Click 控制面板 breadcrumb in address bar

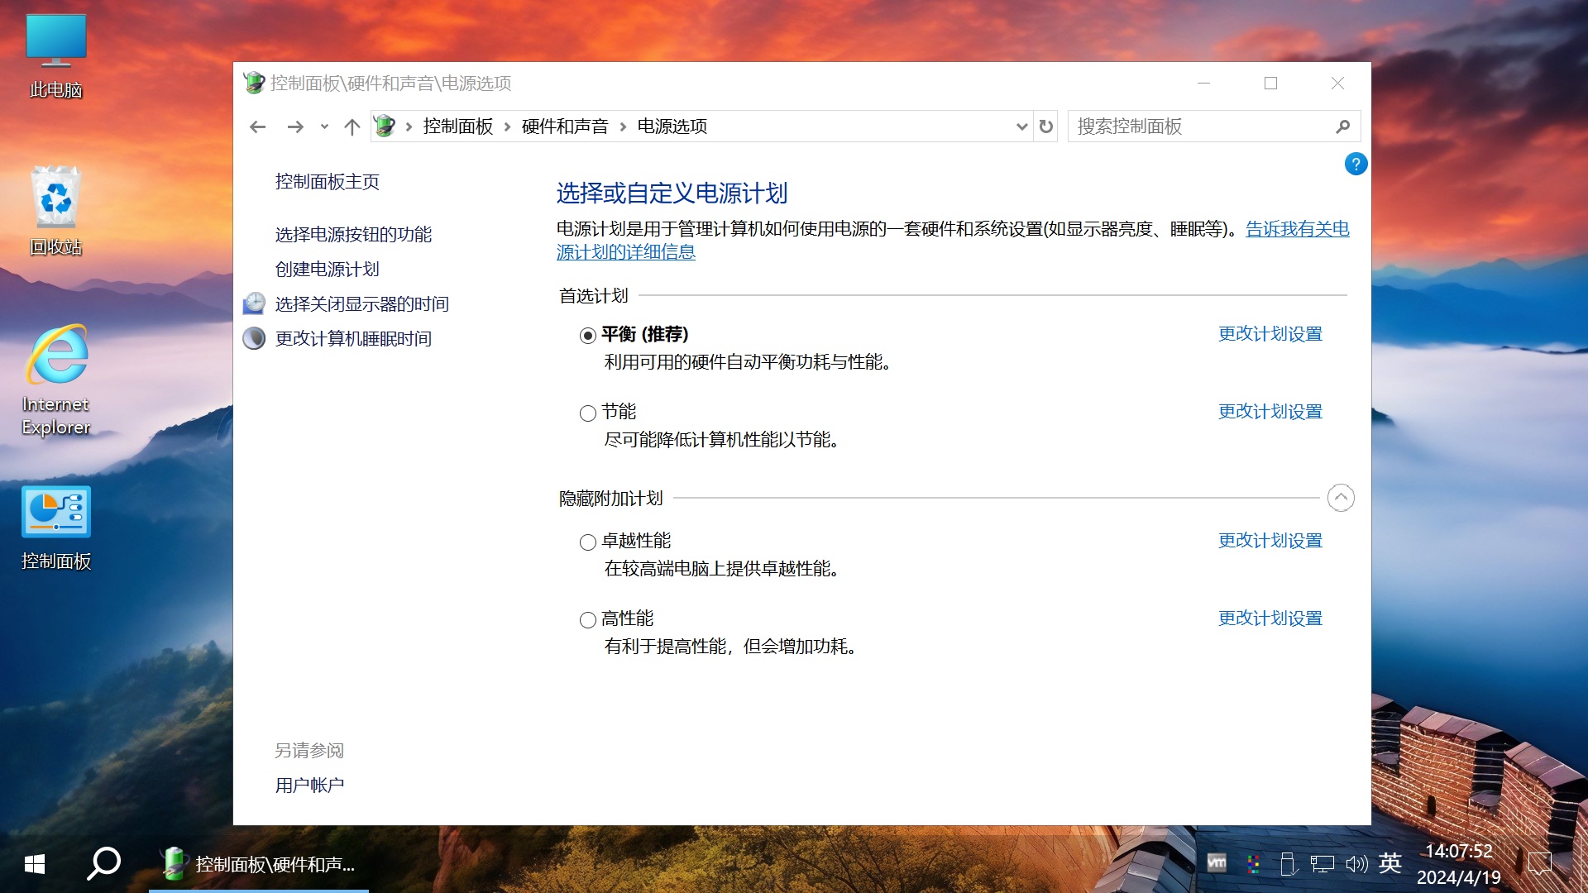coord(457,127)
